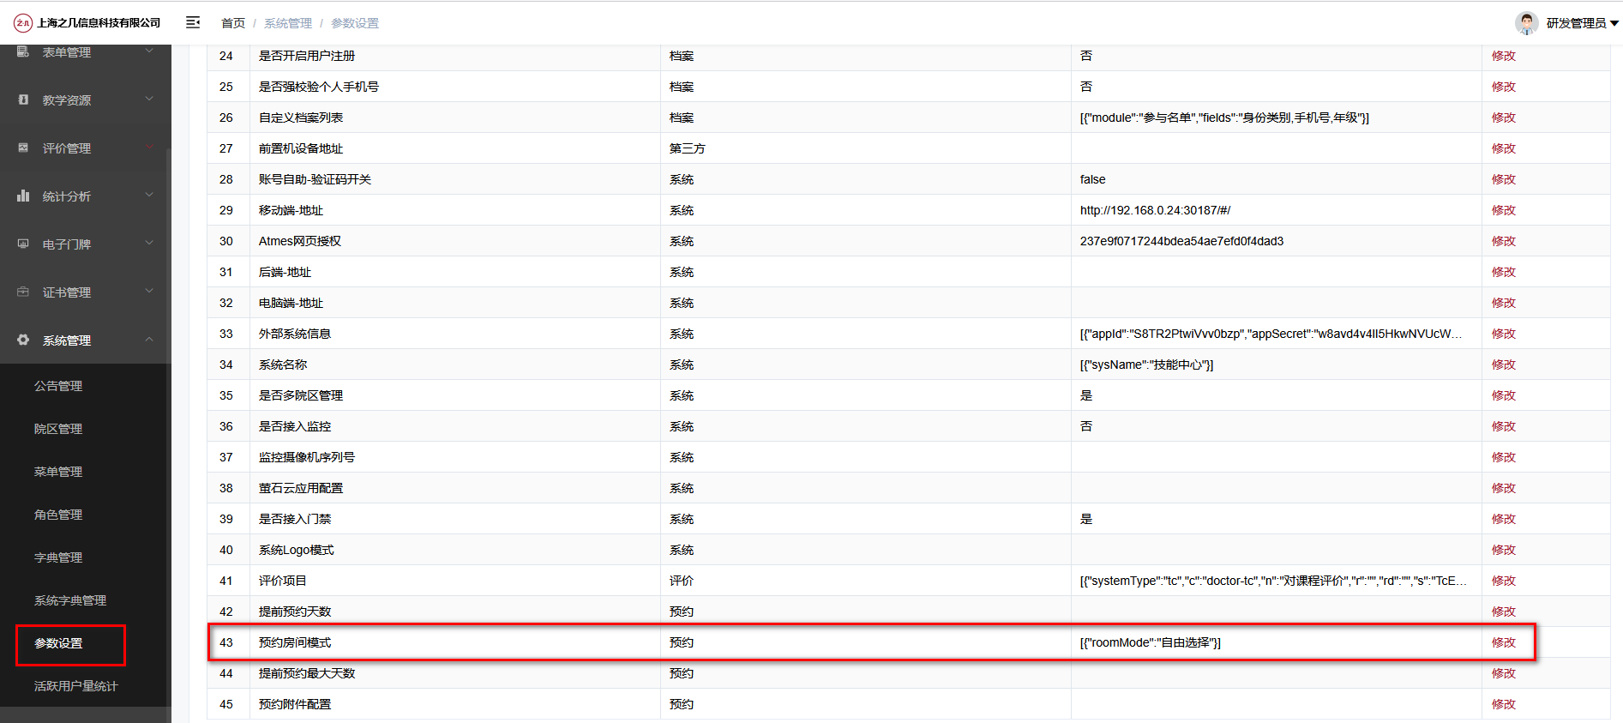This screenshot has width=1623, height=723.
Task: Click 修改 for 萤石云应用配置
Action: (1504, 488)
